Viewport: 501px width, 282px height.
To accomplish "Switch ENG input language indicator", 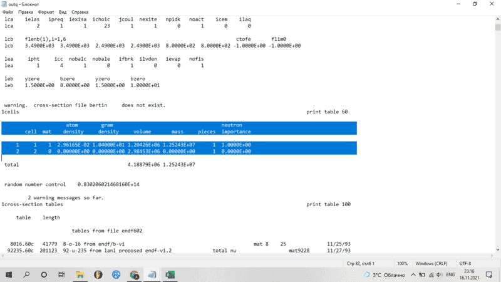I will pyautogui.click(x=449, y=274).
